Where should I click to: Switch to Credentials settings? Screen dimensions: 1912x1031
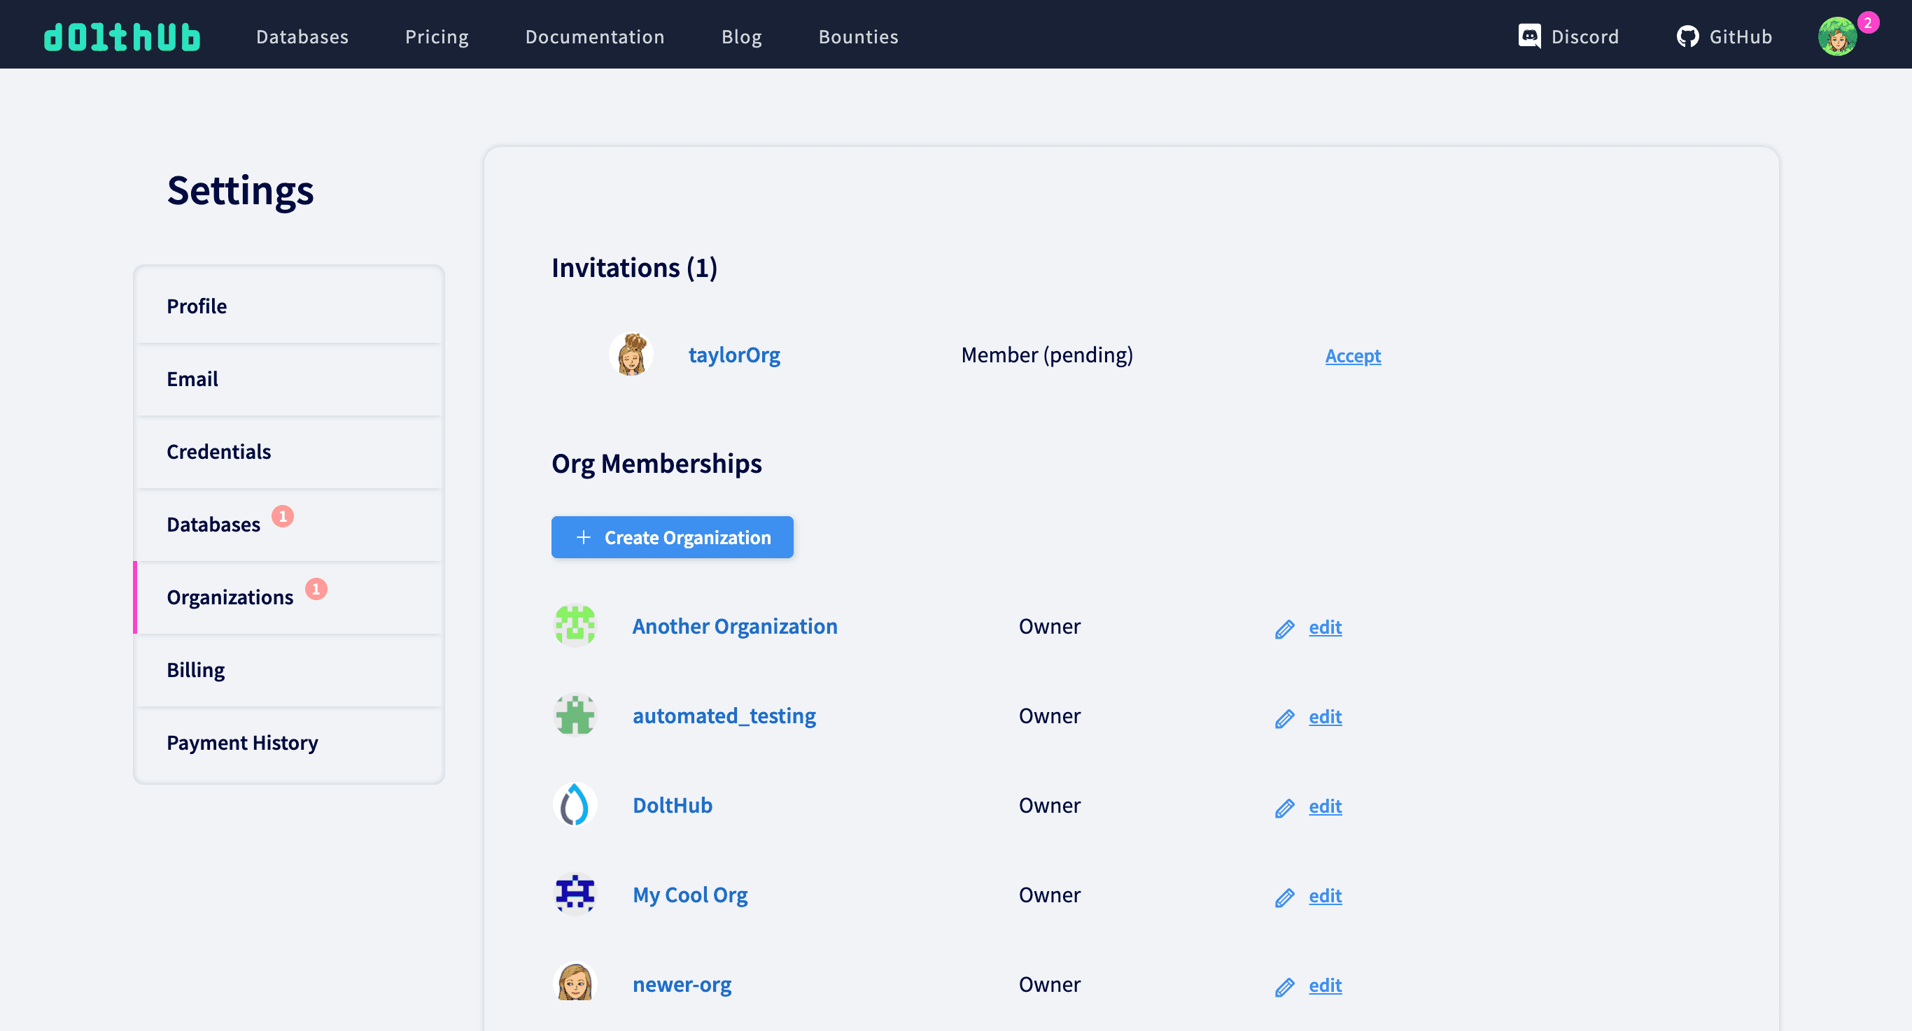click(289, 451)
